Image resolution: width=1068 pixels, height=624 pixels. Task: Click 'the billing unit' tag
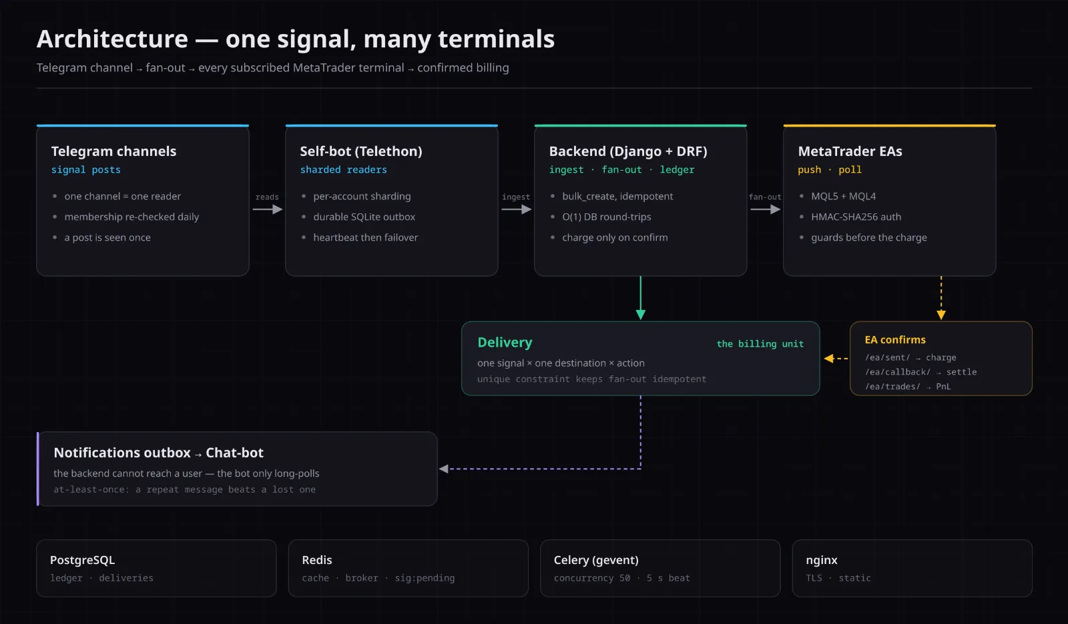[760, 344]
